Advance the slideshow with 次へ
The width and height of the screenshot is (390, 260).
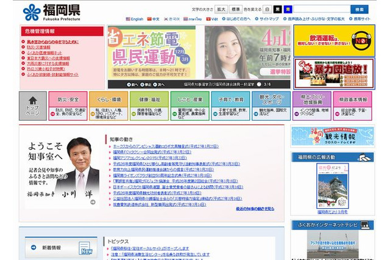point(158,85)
